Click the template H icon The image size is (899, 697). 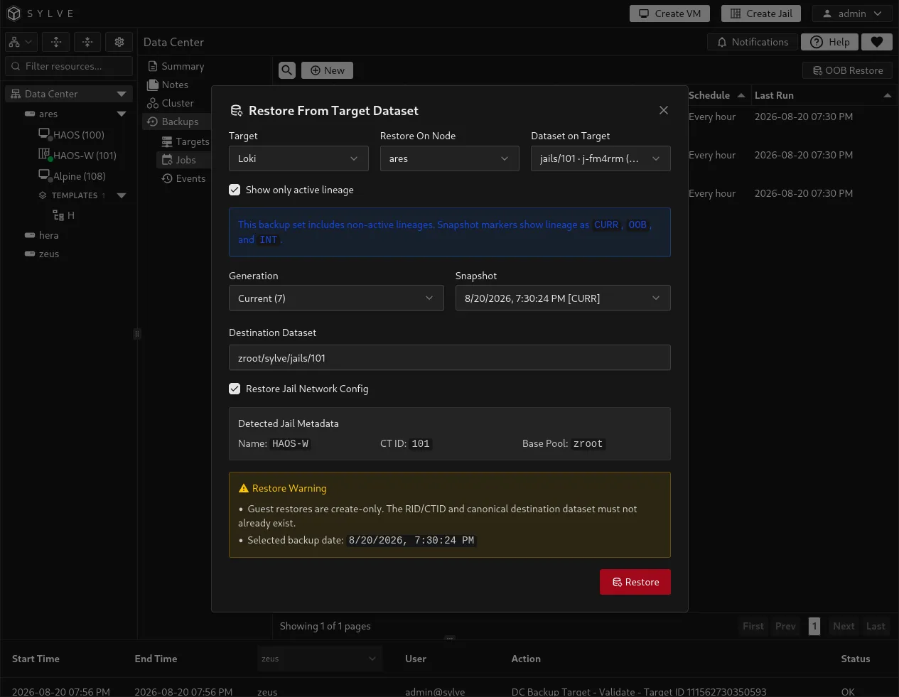tap(58, 215)
